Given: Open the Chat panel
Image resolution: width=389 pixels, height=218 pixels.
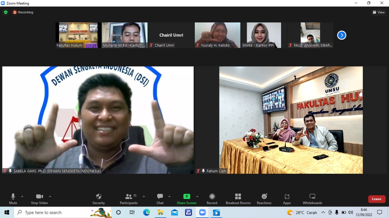Looking at the screenshot, I should tap(160, 199).
